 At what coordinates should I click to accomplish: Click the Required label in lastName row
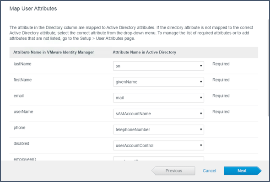click(221, 64)
